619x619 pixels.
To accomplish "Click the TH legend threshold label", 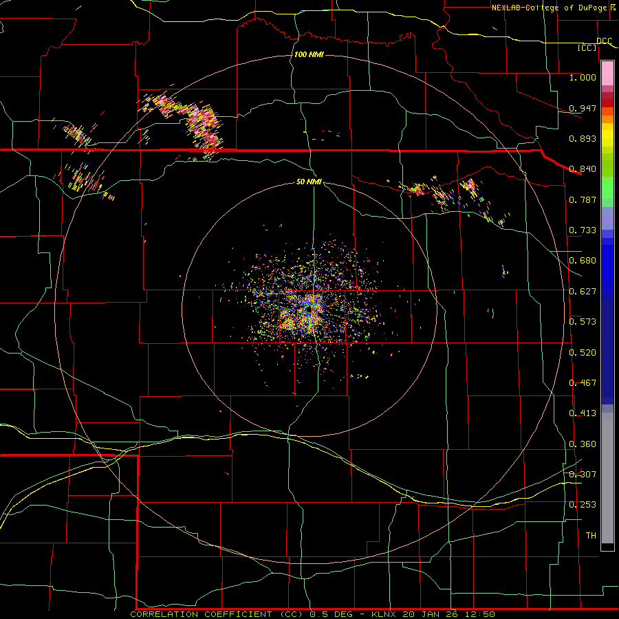I will [591, 536].
